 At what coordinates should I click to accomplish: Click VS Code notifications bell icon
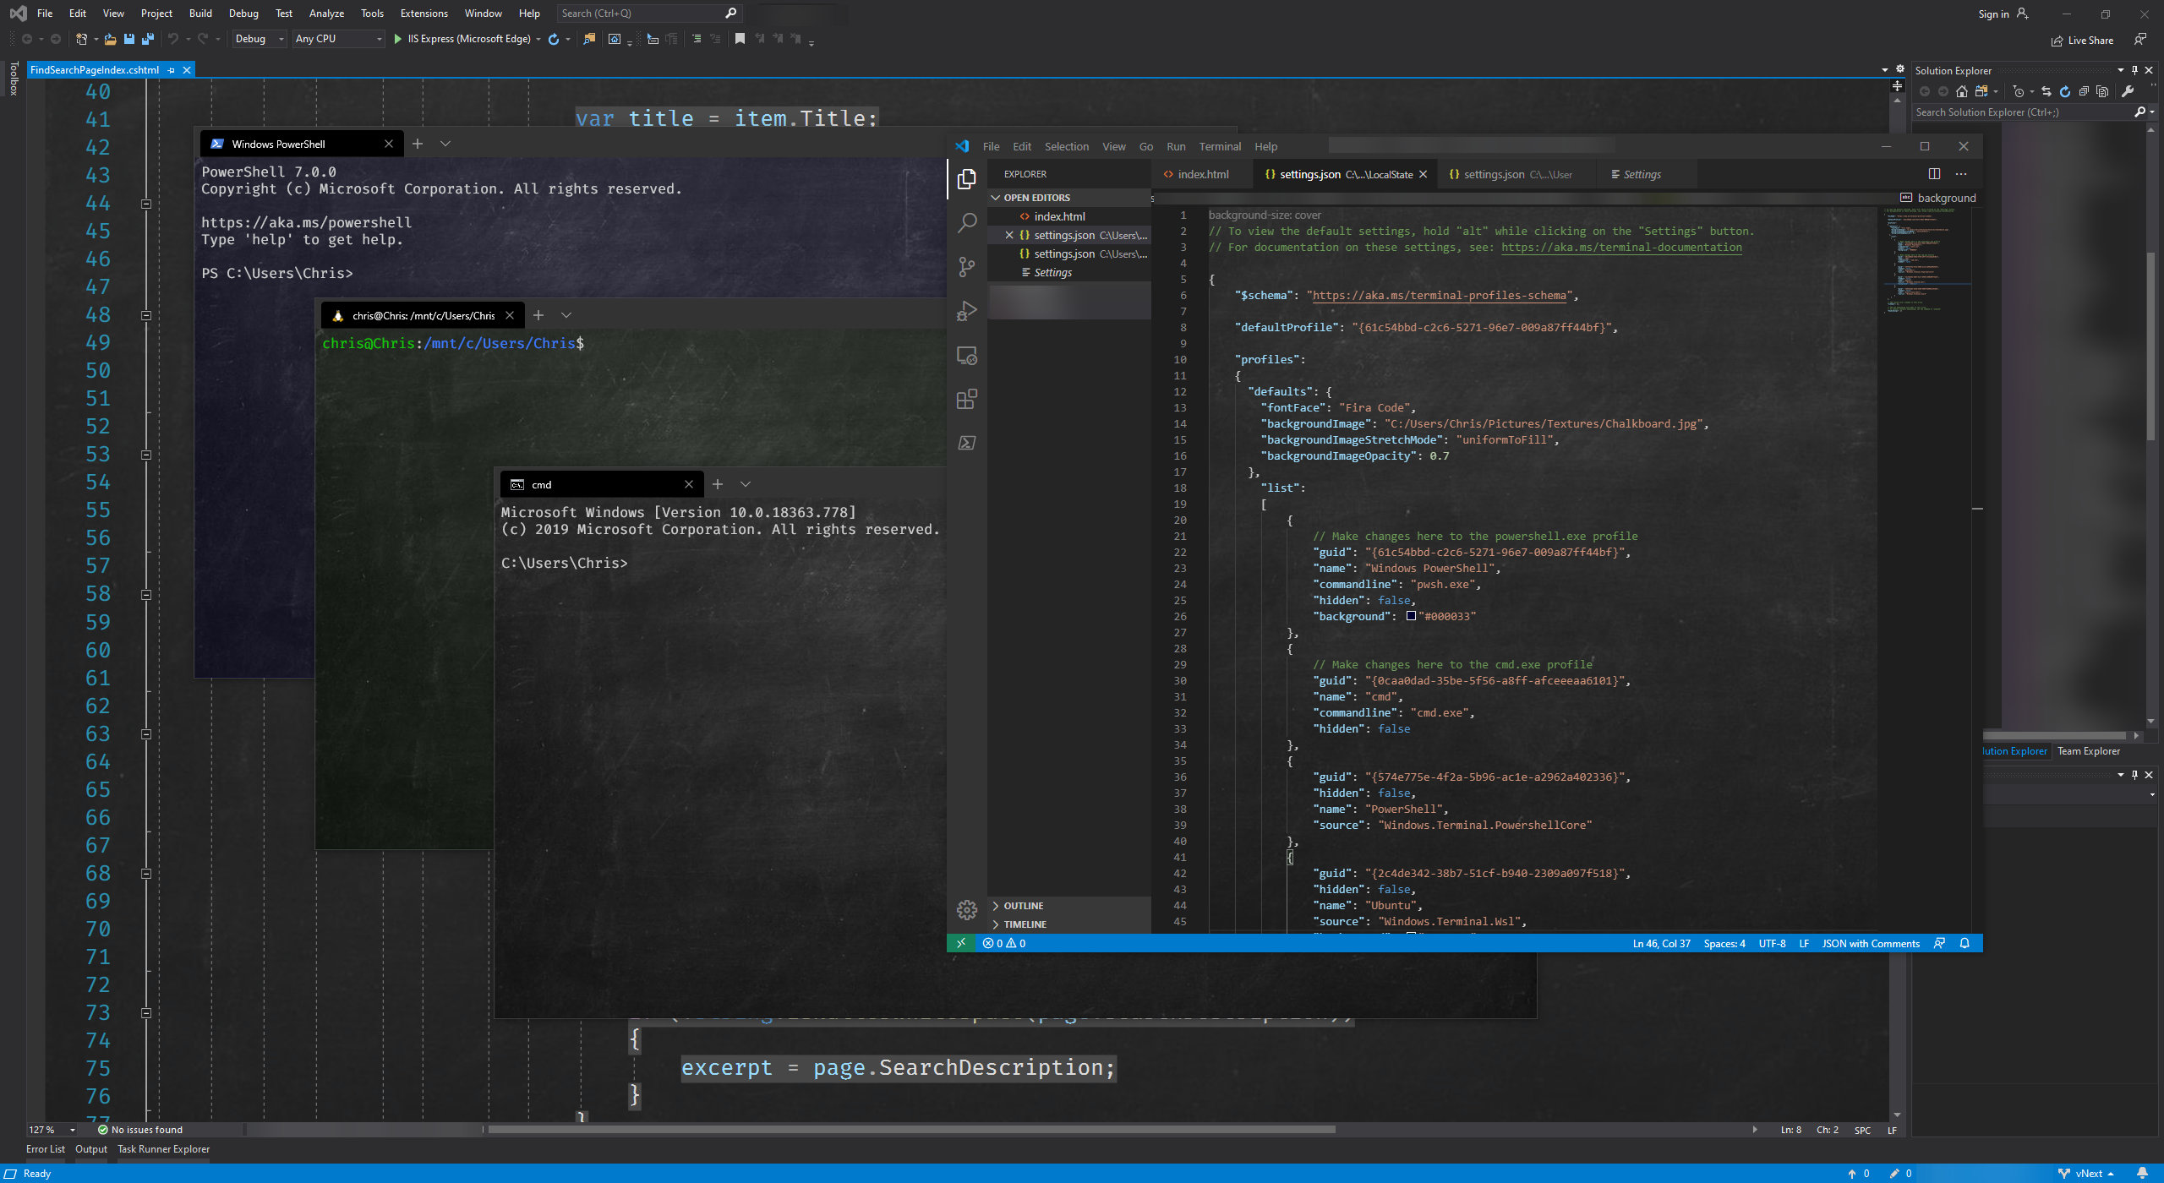click(1965, 943)
